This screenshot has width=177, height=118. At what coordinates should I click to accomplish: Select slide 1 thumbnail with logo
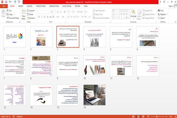pos(15,37)
